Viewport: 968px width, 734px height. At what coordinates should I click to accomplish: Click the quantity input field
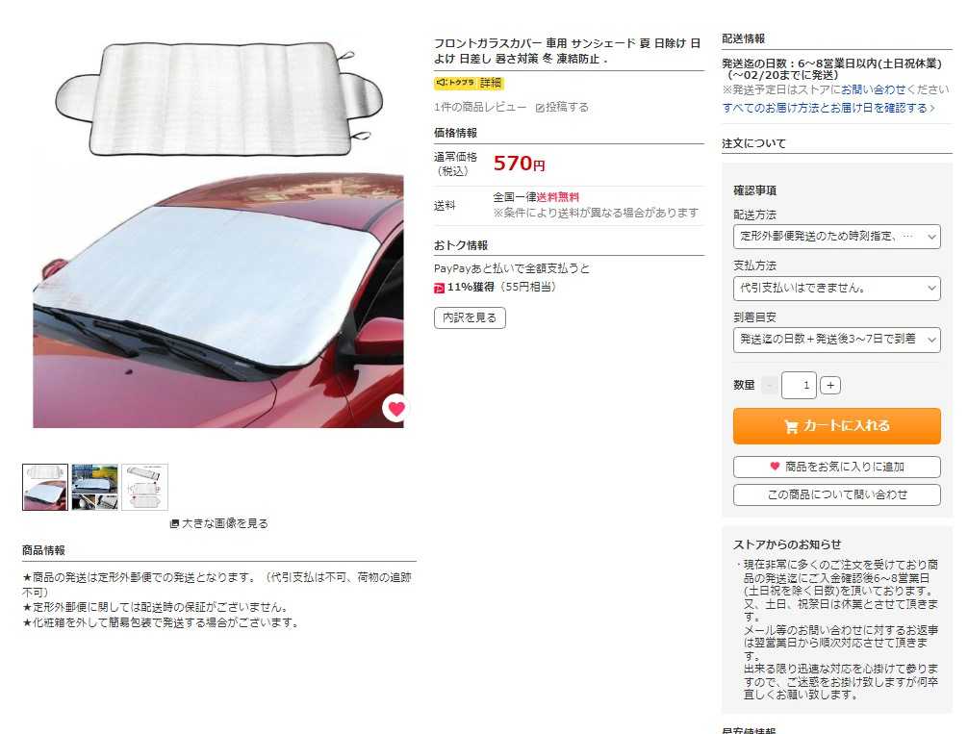tap(799, 385)
